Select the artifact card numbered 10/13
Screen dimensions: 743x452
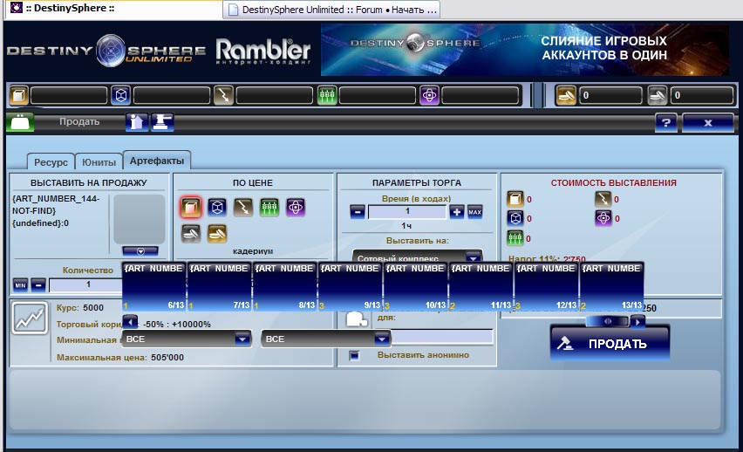click(416, 286)
